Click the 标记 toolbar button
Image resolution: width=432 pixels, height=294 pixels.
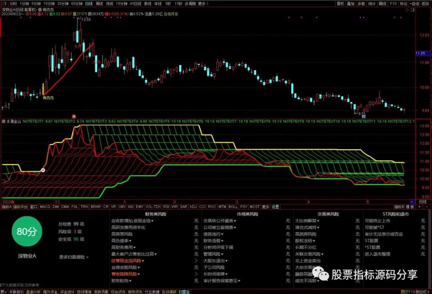pos(404,4)
